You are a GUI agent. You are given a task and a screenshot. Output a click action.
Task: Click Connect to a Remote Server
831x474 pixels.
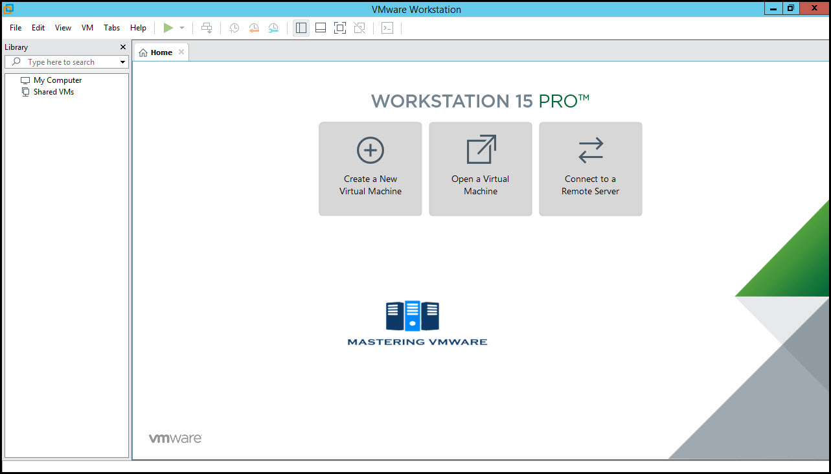pos(591,169)
